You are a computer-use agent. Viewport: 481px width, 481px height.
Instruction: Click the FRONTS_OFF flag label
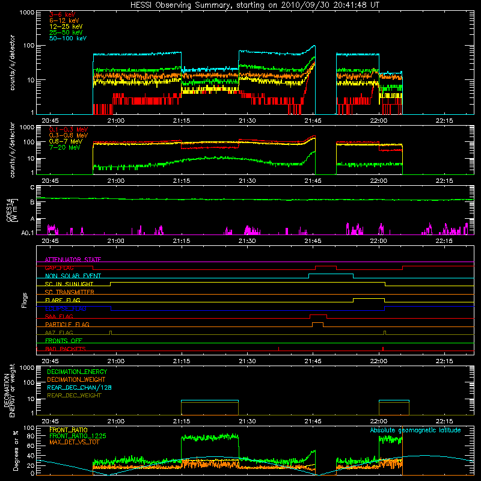click(64, 340)
